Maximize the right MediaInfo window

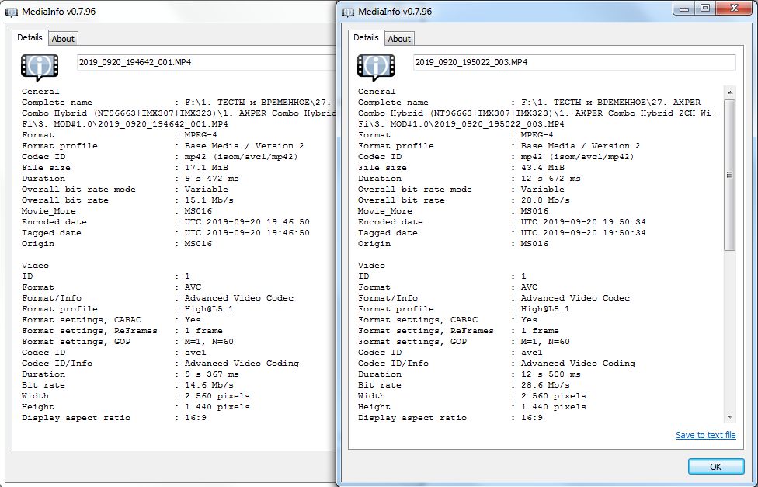[x=705, y=8]
